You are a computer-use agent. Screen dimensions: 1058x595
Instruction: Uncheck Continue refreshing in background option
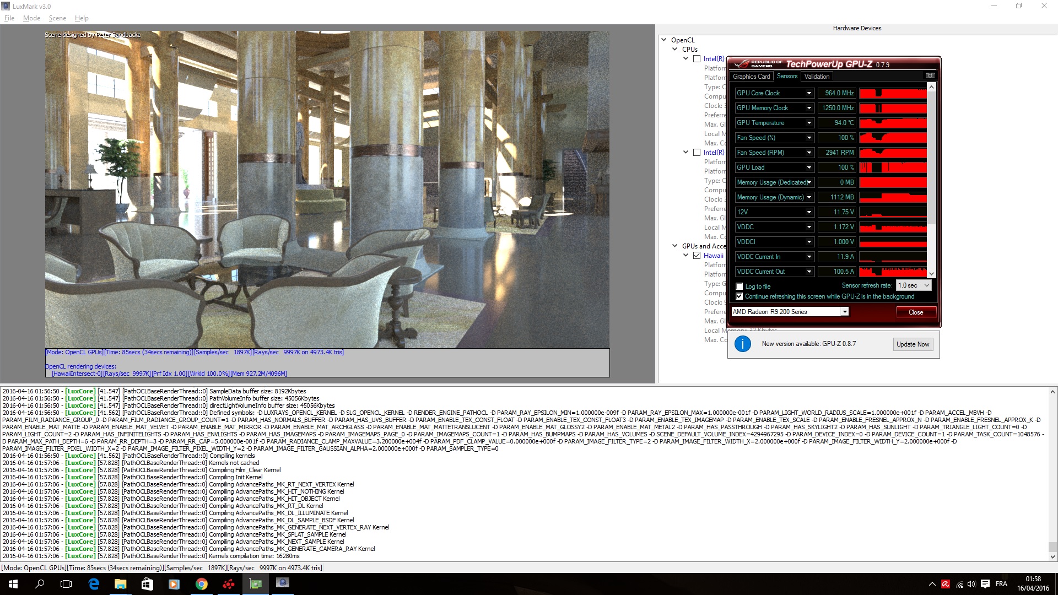point(739,296)
